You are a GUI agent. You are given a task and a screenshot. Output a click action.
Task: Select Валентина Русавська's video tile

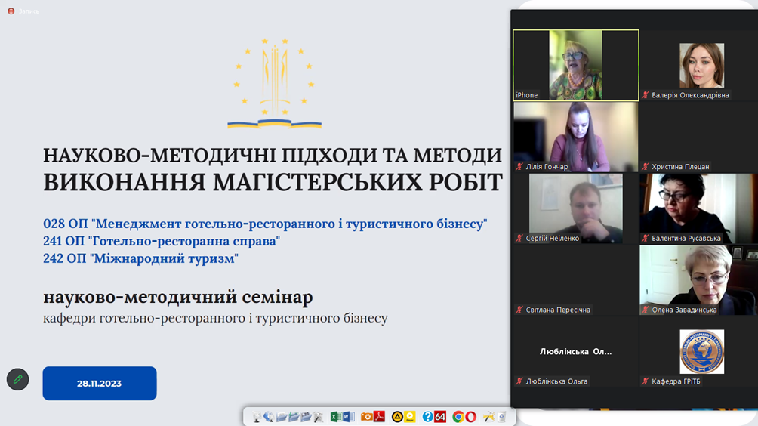(698, 208)
